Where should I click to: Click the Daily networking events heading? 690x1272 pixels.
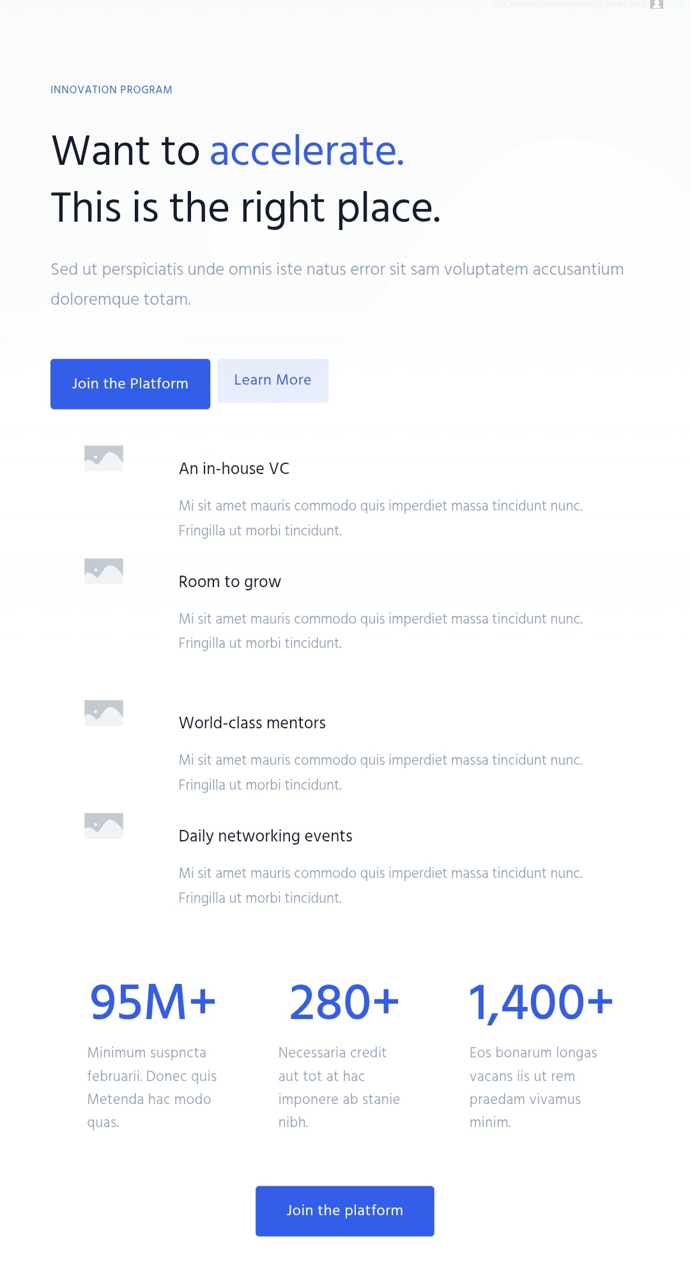[x=266, y=836]
